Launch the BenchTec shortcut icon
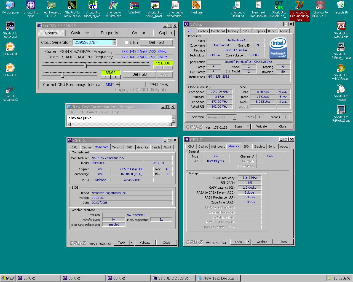This screenshot has width=353, height=282. click(x=279, y=9)
